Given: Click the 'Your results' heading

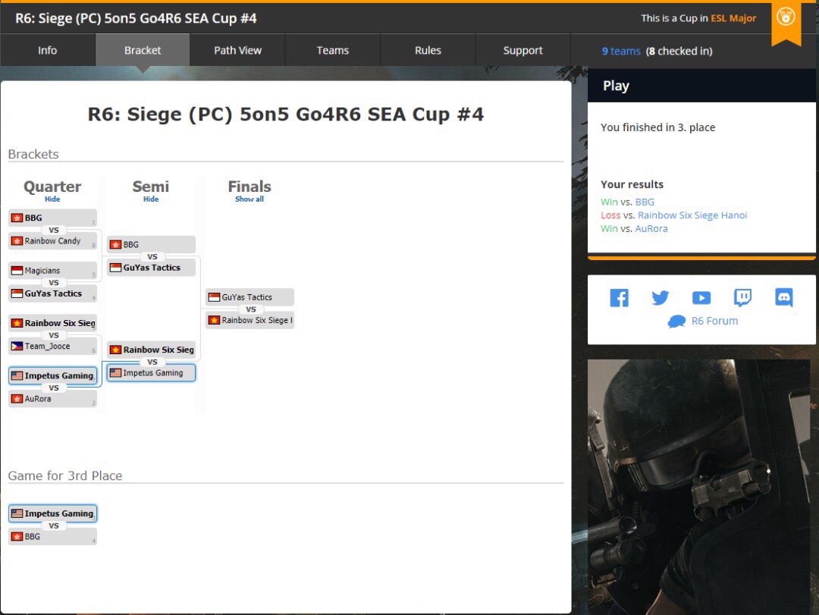Looking at the screenshot, I should (x=632, y=184).
